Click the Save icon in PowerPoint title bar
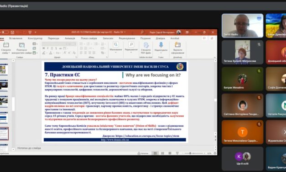This screenshot has height=172, width=286. pos(12,32)
